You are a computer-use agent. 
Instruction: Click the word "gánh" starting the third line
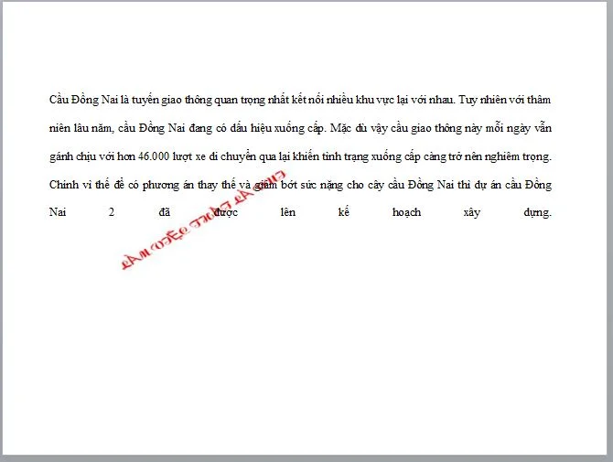coord(61,156)
